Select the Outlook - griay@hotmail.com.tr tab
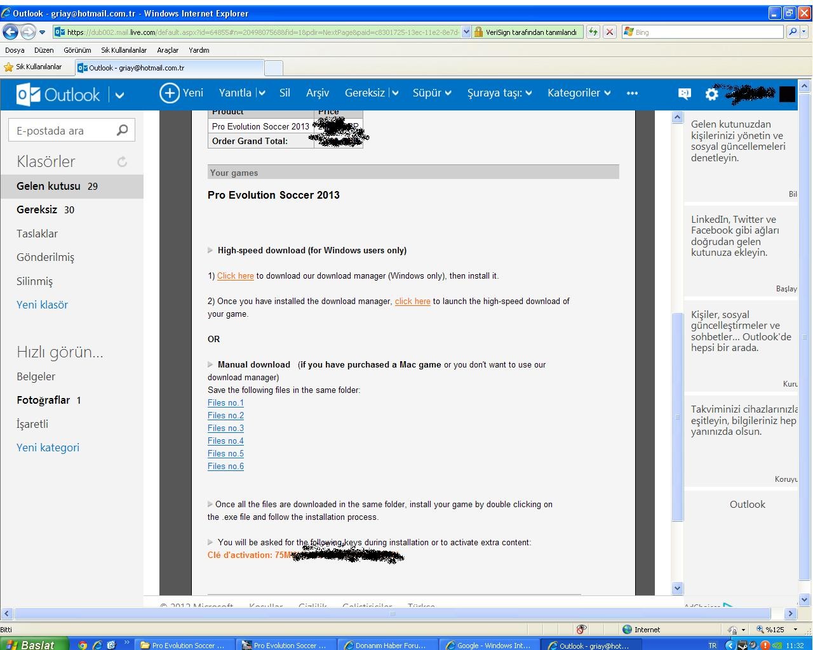 pos(170,67)
